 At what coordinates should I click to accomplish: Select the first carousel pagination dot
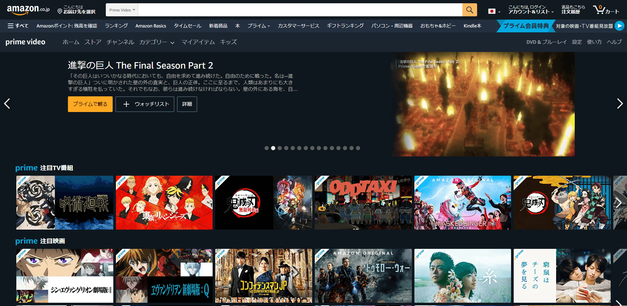click(266, 148)
